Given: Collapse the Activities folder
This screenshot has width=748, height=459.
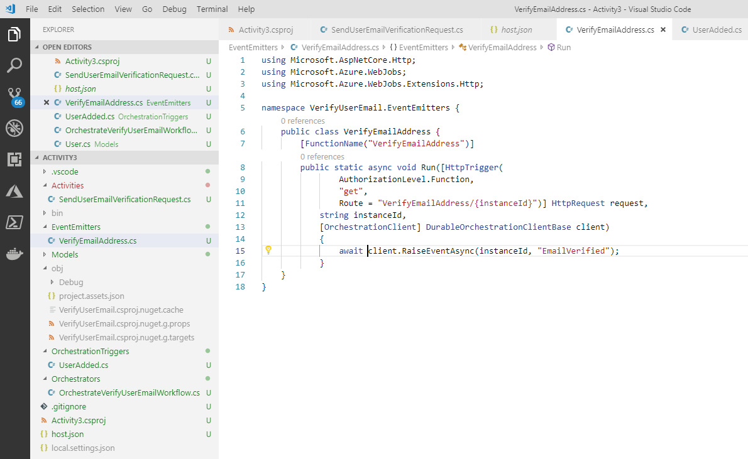Looking at the screenshot, I should 124,185.
